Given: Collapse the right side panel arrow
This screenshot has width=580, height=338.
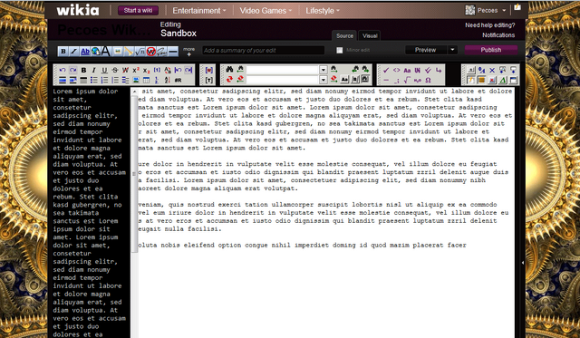Looking at the screenshot, I should click(x=522, y=263).
